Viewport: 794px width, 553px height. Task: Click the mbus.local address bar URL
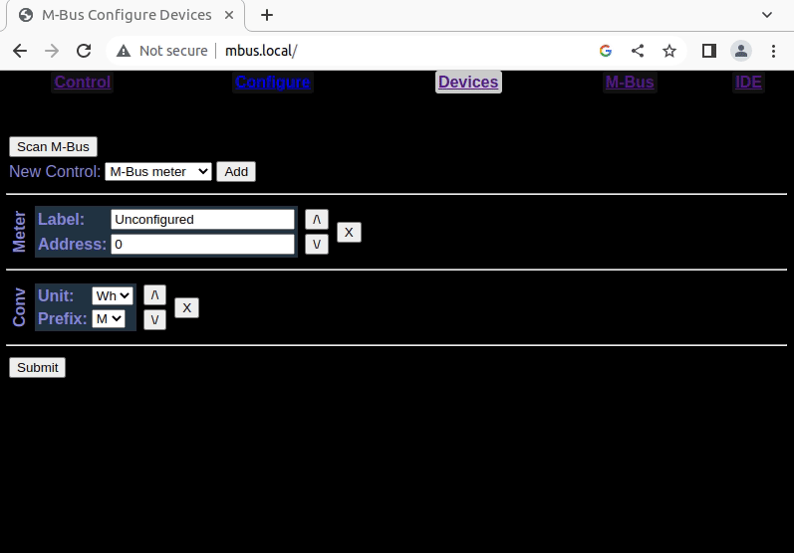[x=261, y=51]
